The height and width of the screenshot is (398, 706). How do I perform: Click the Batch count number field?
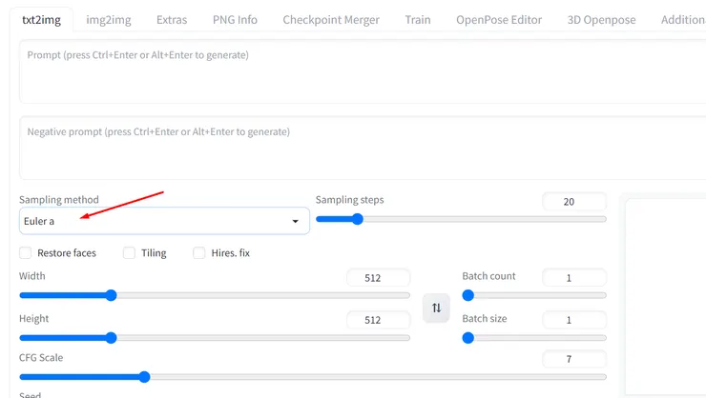coord(573,278)
